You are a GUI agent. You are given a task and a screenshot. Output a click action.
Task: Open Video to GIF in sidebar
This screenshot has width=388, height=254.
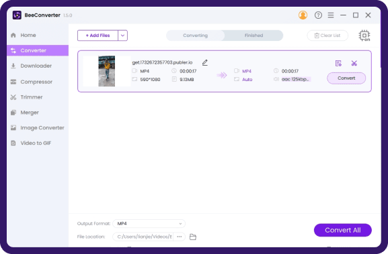(x=38, y=143)
